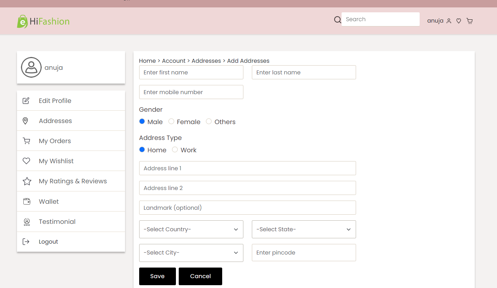497x288 pixels.
Task: Click Logout in sidebar menu
Action: [x=71, y=242]
